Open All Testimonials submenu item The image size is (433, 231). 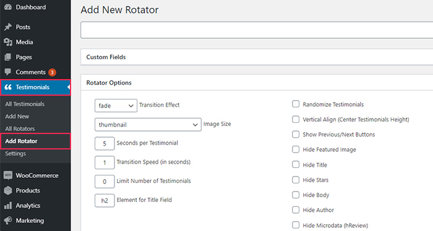(x=25, y=104)
